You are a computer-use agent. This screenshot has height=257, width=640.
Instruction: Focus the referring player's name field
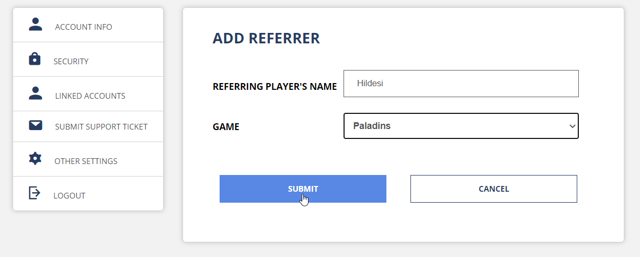(461, 84)
